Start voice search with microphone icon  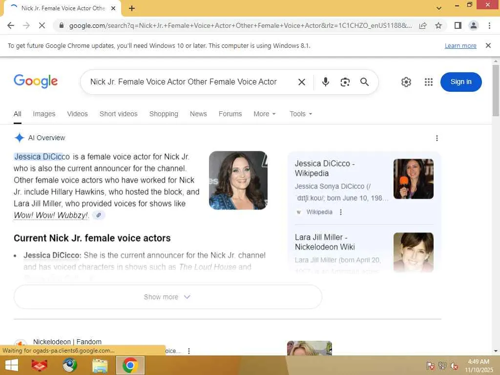[x=325, y=82]
